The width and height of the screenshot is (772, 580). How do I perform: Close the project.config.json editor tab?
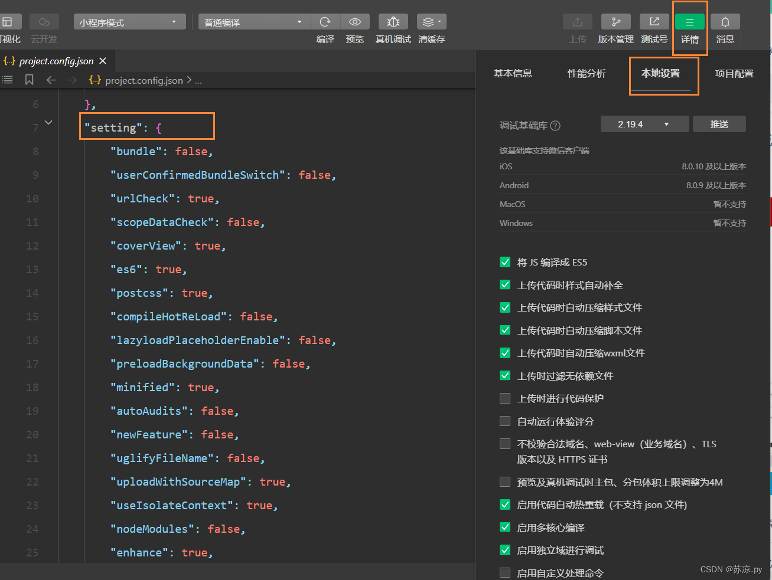pos(103,61)
